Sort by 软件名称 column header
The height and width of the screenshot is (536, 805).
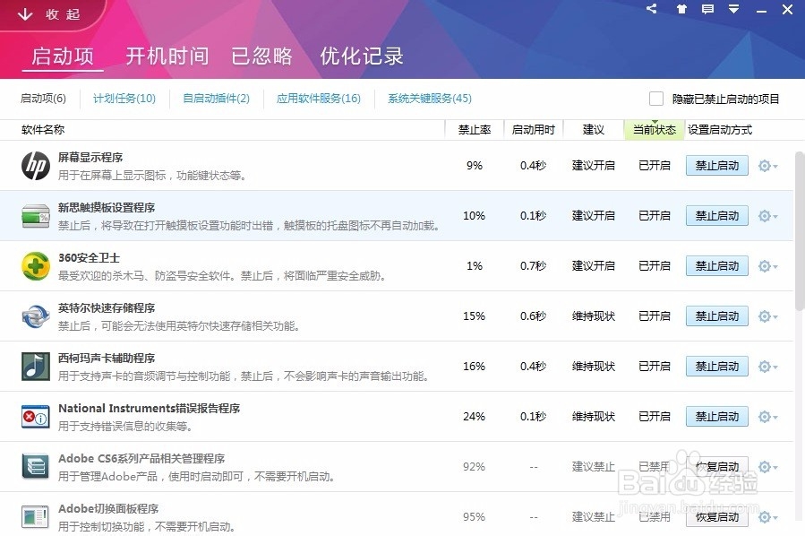tap(43, 129)
